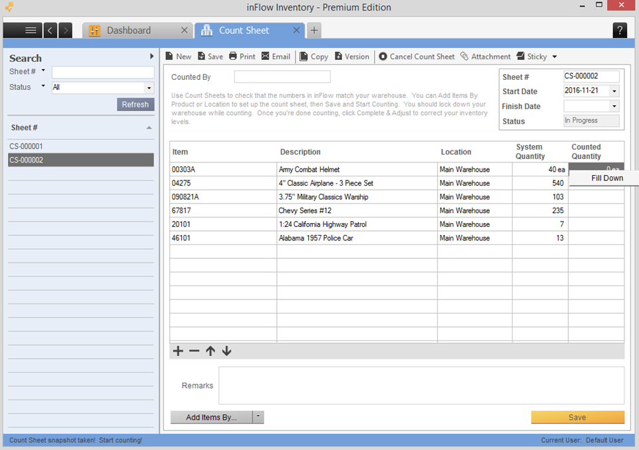Click Counted Quantity cell for item 67817
The width and height of the screenshot is (639, 450).
coord(596,211)
